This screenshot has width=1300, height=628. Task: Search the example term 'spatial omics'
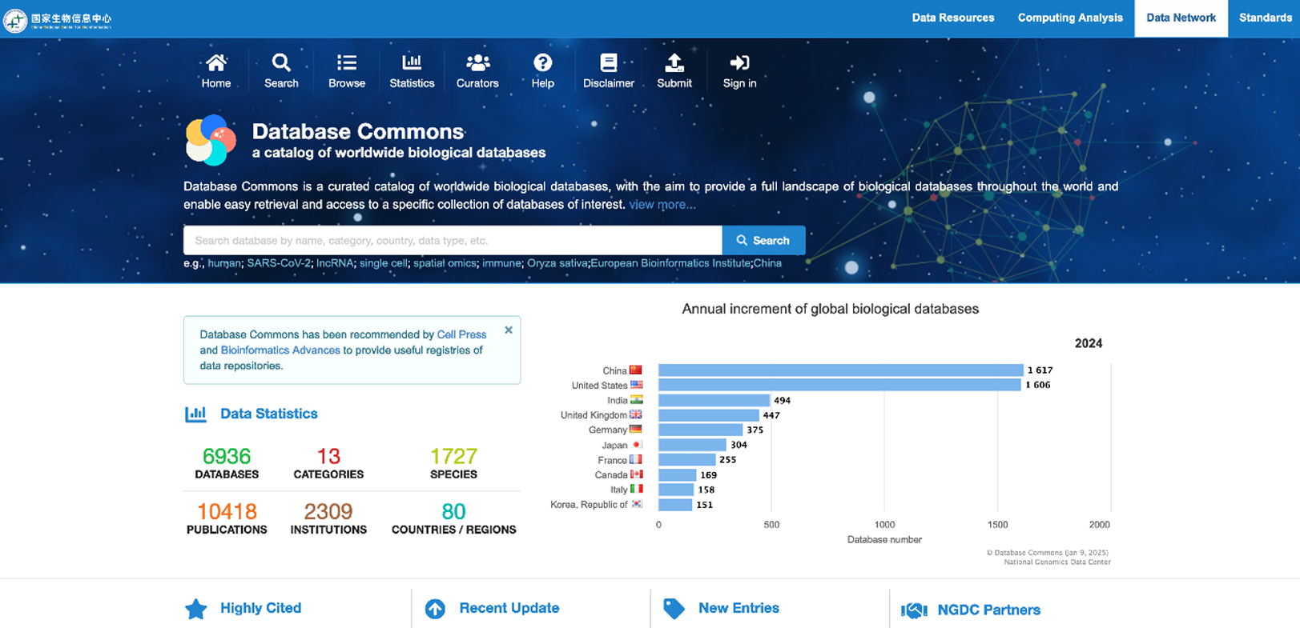click(x=445, y=263)
